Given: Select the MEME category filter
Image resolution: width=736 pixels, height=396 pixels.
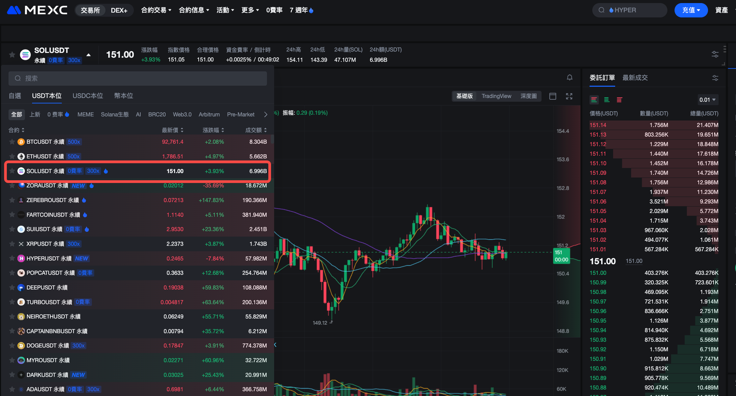Looking at the screenshot, I should point(85,114).
